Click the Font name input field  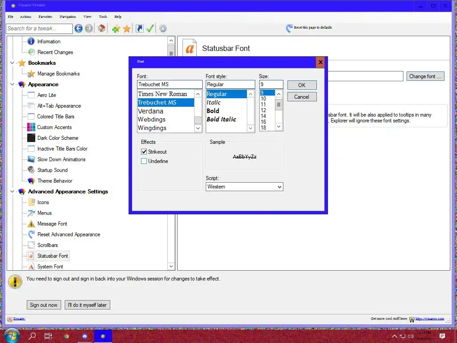pos(170,84)
